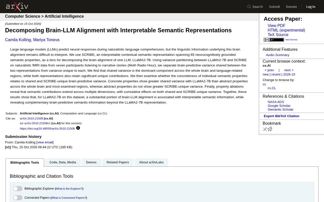
Task: Open the Search magnifier icon
Action: click(x=249, y=7)
